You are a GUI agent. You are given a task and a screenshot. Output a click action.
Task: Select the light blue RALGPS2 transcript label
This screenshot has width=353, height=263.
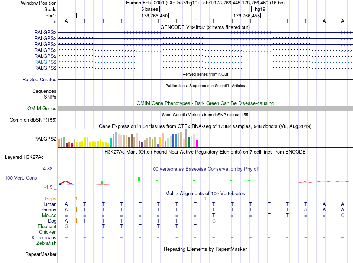click(45, 62)
